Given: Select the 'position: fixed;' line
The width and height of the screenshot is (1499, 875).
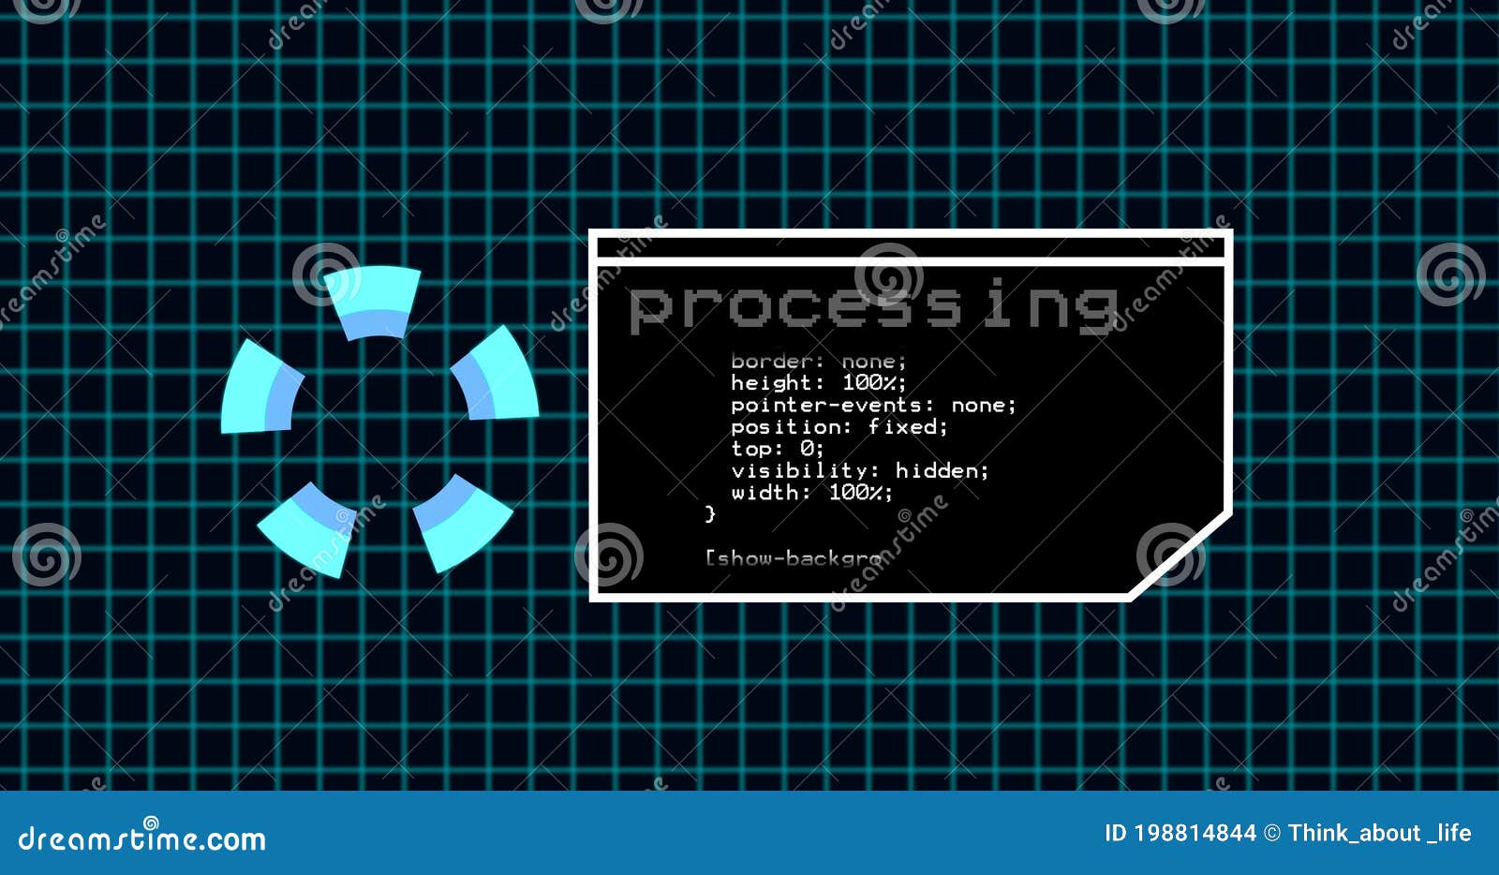Looking at the screenshot, I should point(839,426).
